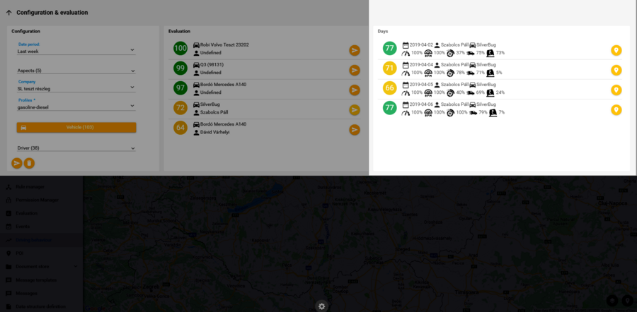Viewport: 637px width, 312px height.
Task: Open details arrow for Robi Volvo Teszt 23202
Action: (355, 50)
